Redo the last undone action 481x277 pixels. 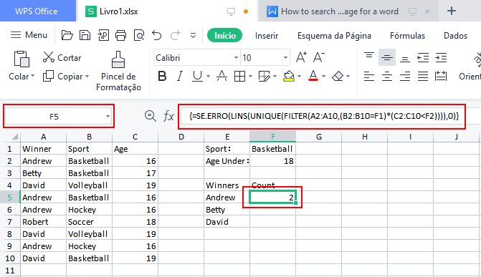click(175, 36)
